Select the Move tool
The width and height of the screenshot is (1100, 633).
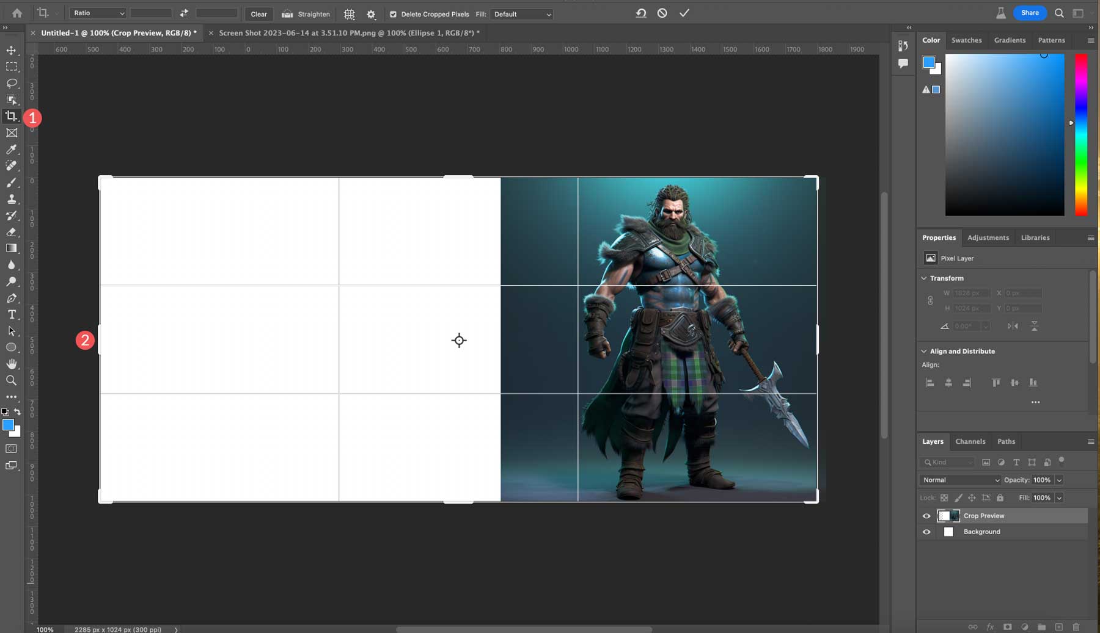click(x=12, y=51)
